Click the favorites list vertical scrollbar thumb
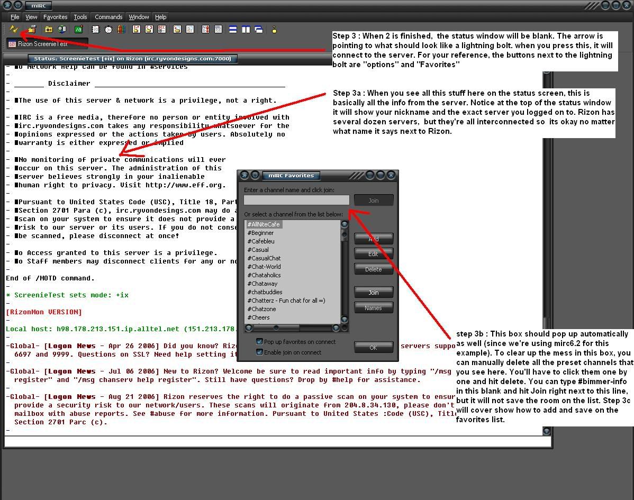Viewport: 634px width, 500px height. (x=345, y=234)
